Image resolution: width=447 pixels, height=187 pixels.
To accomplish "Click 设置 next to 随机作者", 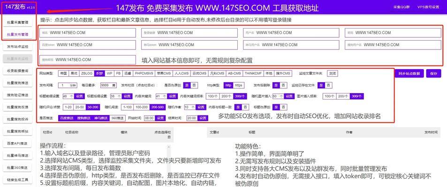I will (x=201, y=107).
